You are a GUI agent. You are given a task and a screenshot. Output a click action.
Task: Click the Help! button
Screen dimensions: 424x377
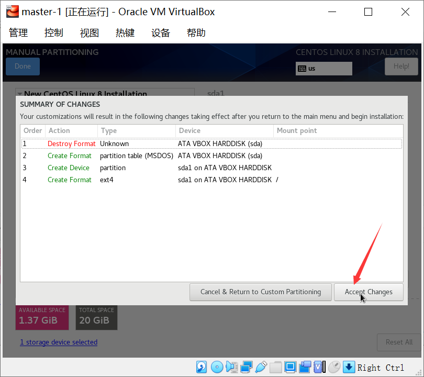pyautogui.click(x=401, y=66)
